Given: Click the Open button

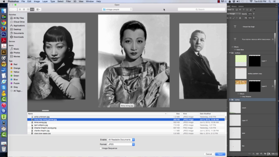Looking at the screenshot, I should (220, 154).
